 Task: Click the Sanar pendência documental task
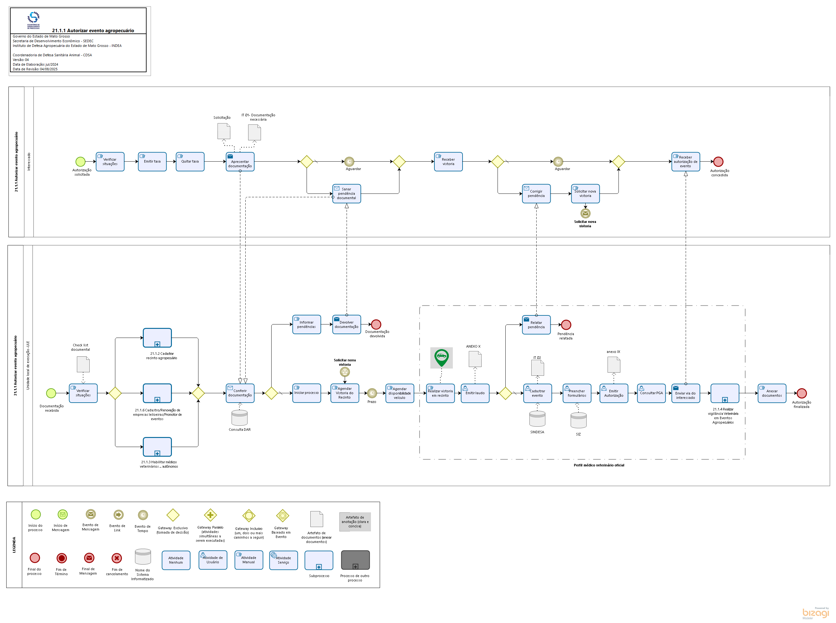(x=346, y=193)
